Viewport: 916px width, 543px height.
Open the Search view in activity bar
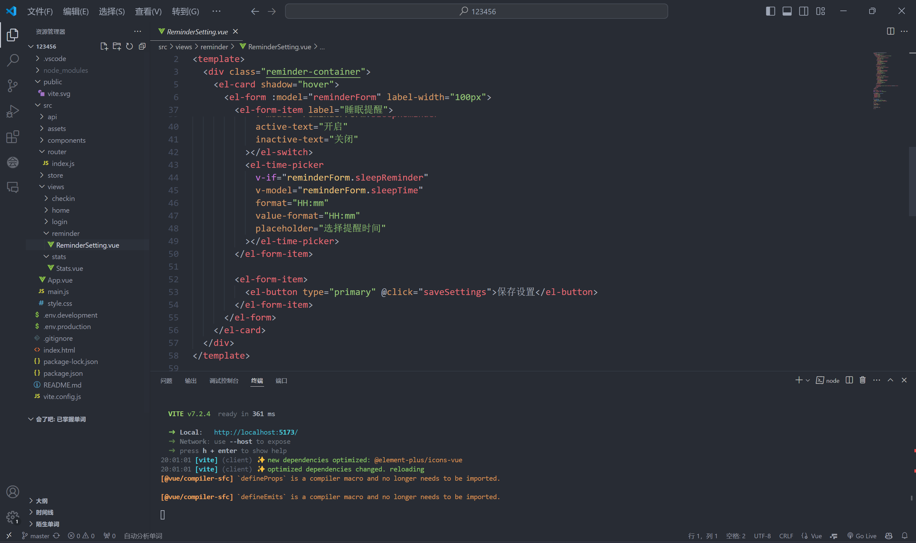[x=13, y=60]
